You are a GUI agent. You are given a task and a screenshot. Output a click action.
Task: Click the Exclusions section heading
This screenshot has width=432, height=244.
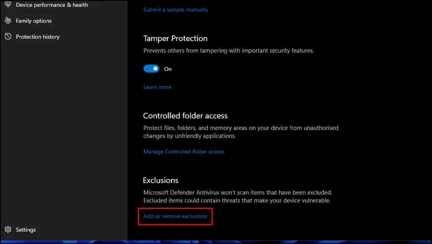point(161,180)
